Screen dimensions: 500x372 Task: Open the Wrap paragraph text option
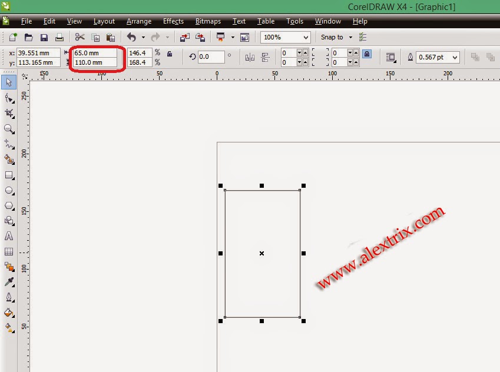tap(390, 57)
